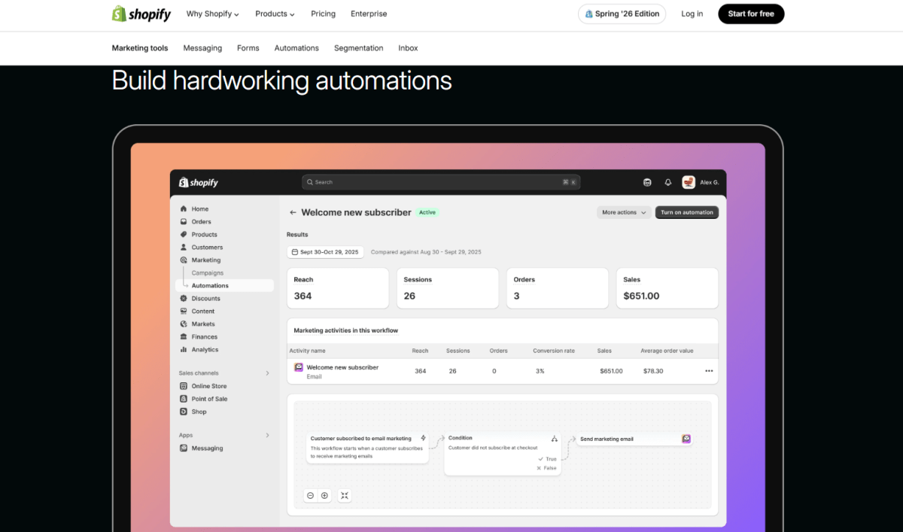This screenshot has height=532, width=903.
Task: Click the Reach 364 metric card
Action: point(338,288)
